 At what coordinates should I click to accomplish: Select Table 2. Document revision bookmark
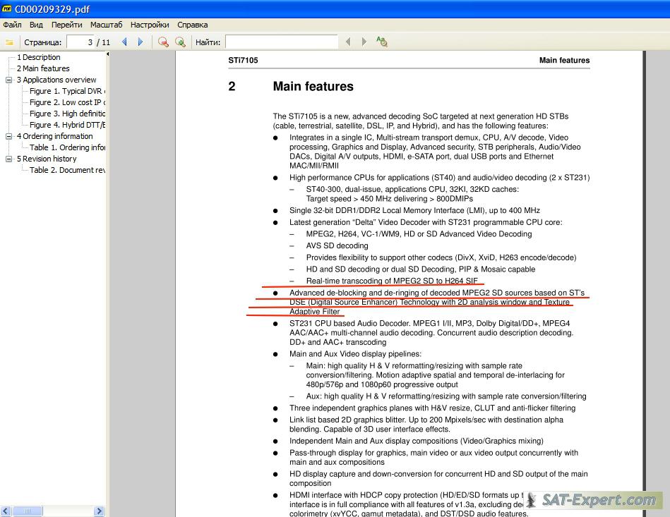(67, 170)
